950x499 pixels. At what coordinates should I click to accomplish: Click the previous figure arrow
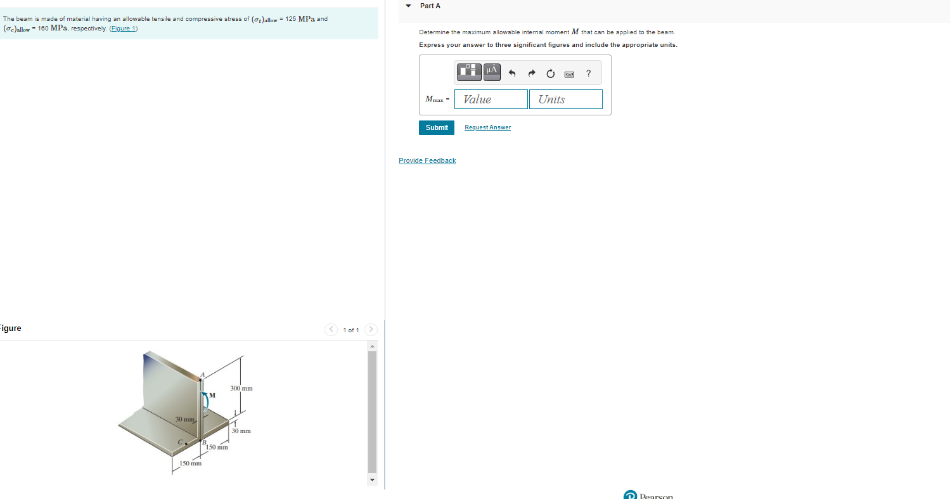331,329
